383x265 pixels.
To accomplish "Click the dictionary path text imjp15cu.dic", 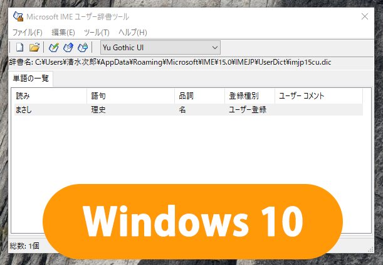I will click(x=310, y=62).
